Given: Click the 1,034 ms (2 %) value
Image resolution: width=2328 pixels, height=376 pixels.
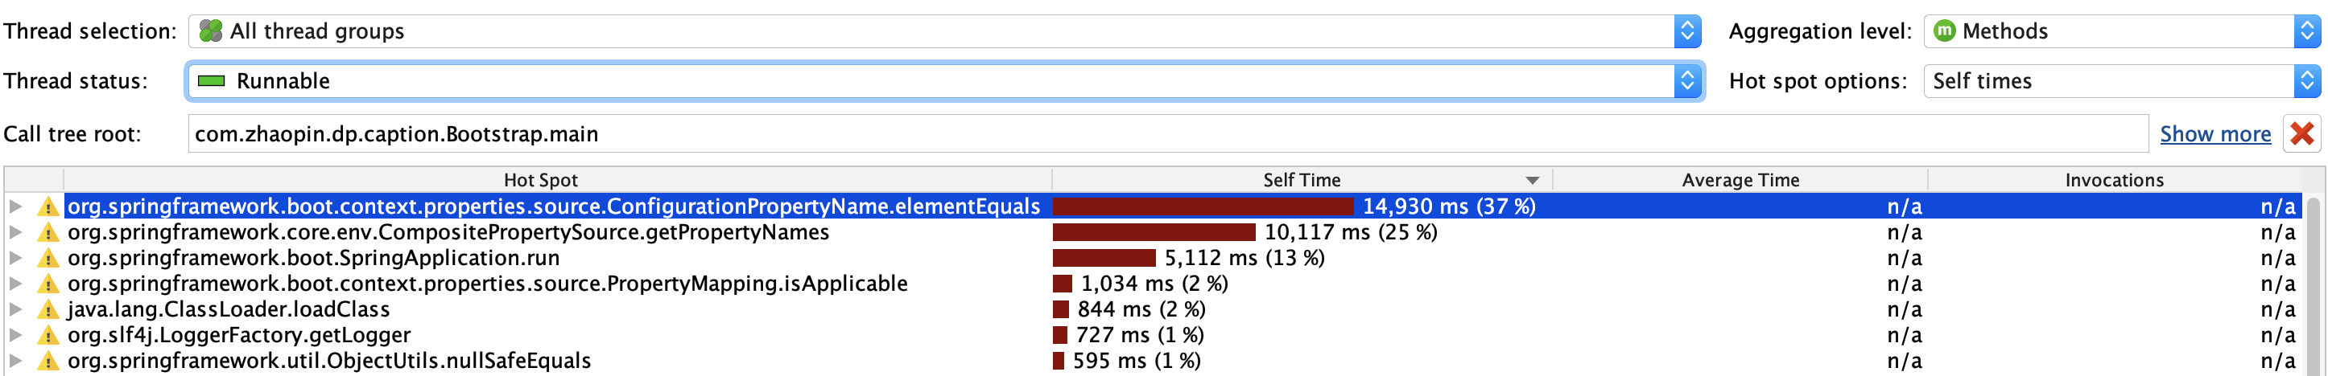Looking at the screenshot, I should (x=1154, y=284).
